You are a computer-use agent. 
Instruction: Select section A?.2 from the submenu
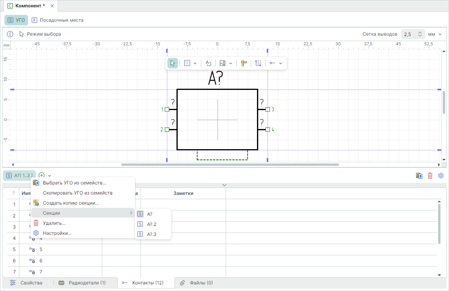(x=152, y=224)
